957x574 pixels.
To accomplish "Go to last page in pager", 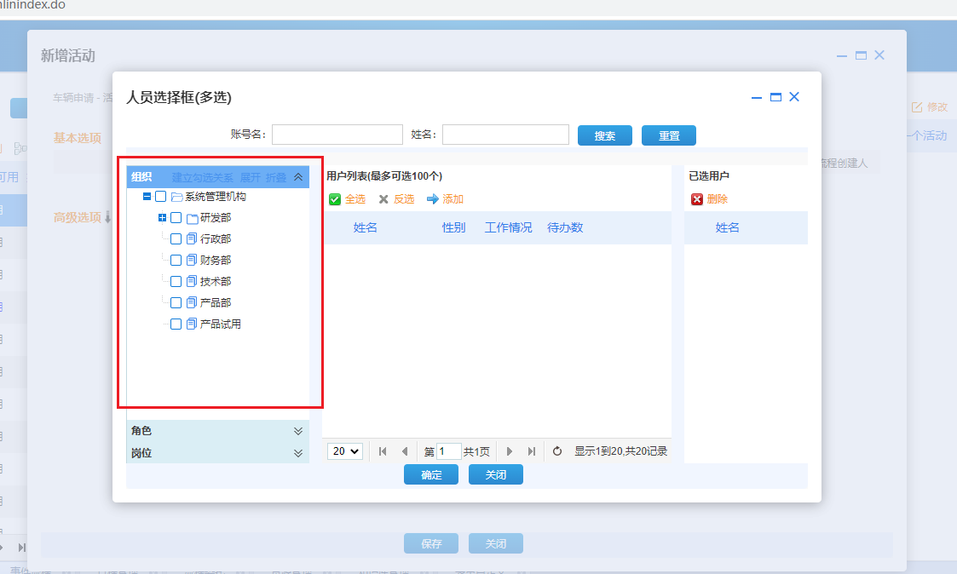I will pyautogui.click(x=532, y=451).
